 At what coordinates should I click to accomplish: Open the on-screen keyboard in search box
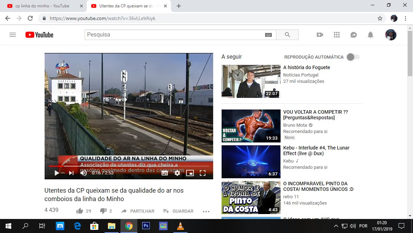click(268, 35)
